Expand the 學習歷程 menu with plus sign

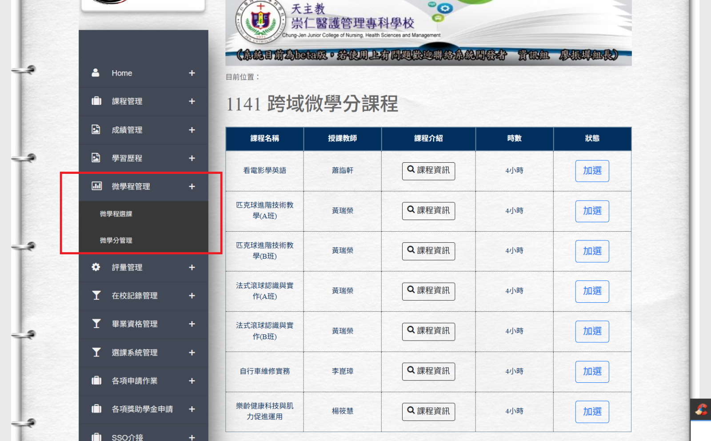(x=192, y=158)
